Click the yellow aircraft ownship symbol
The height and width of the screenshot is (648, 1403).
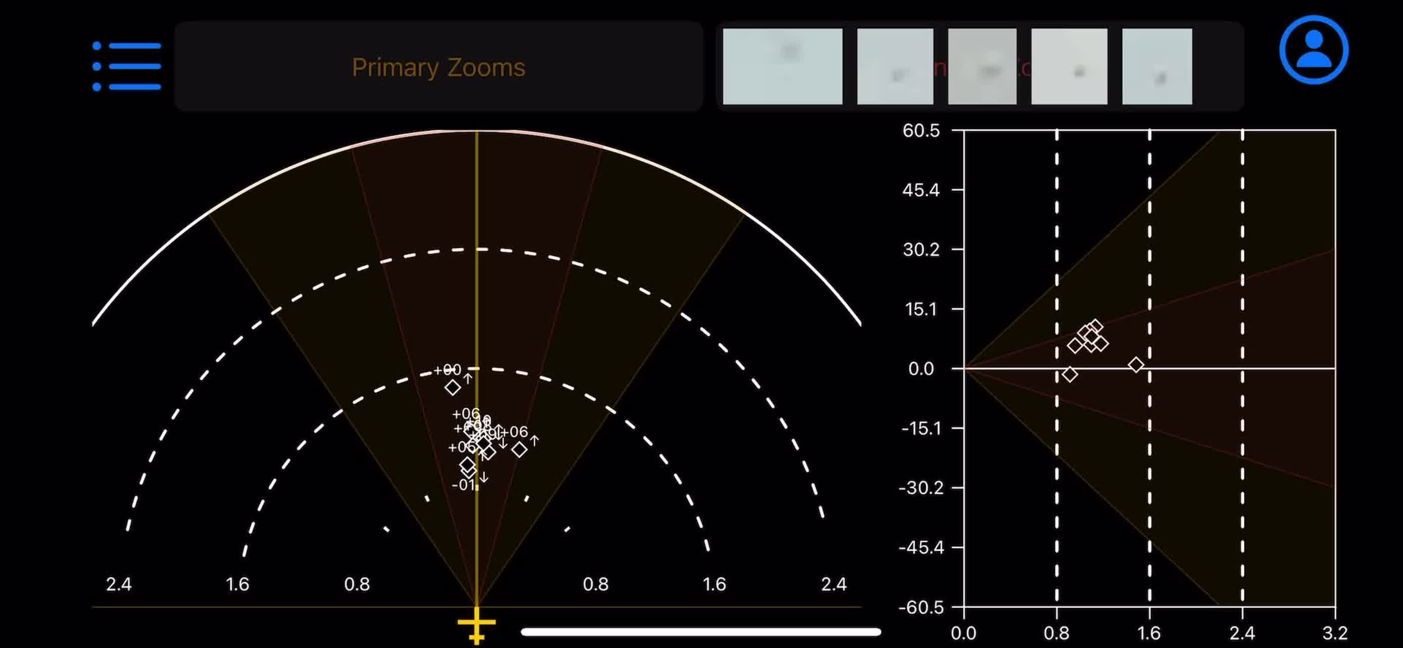click(477, 626)
